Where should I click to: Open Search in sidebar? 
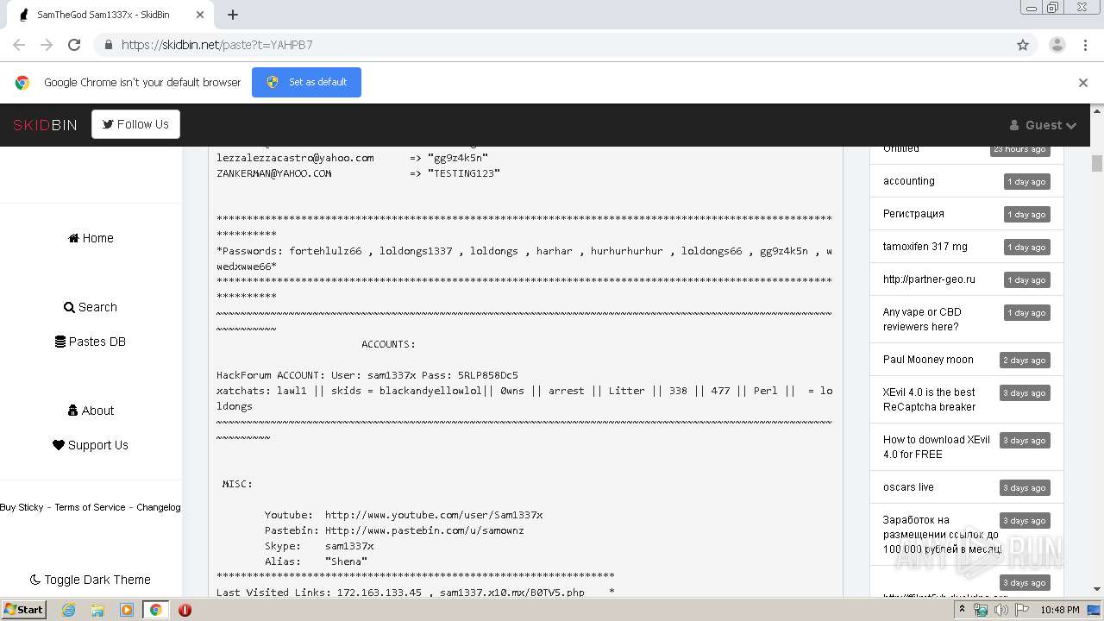(x=91, y=307)
